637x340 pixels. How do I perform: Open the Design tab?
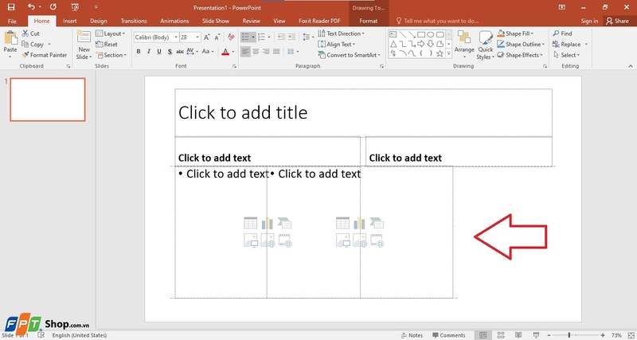(98, 21)
